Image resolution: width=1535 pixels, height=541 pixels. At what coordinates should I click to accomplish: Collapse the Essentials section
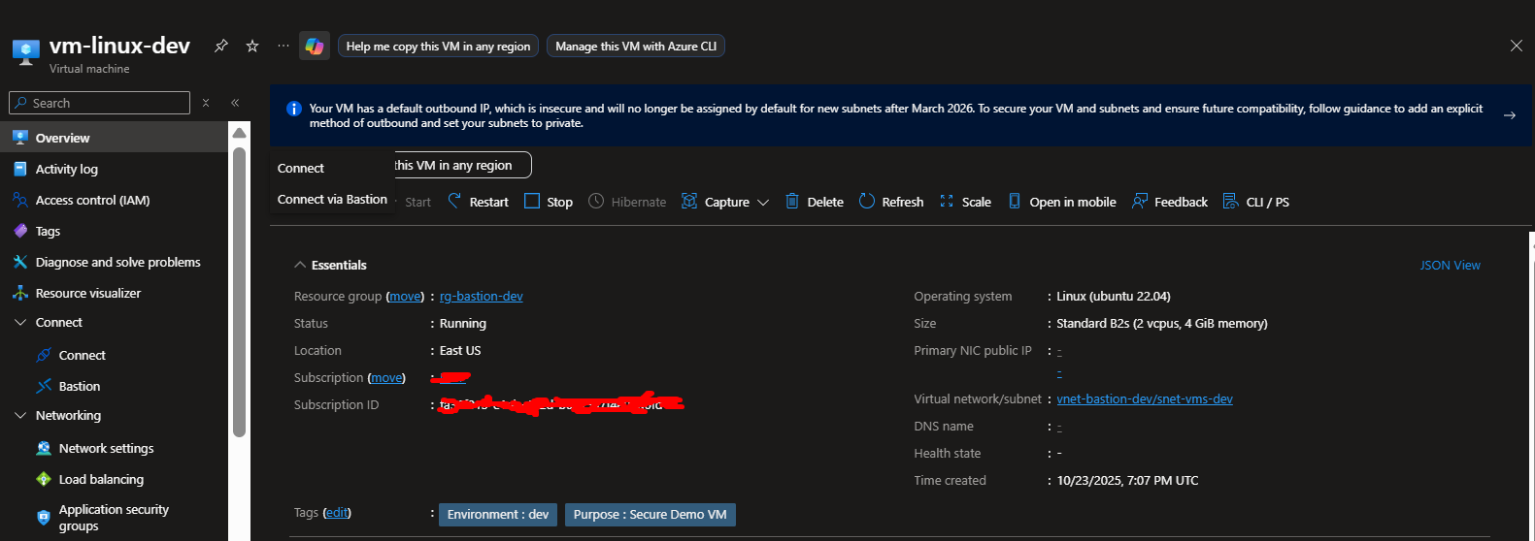300,265
